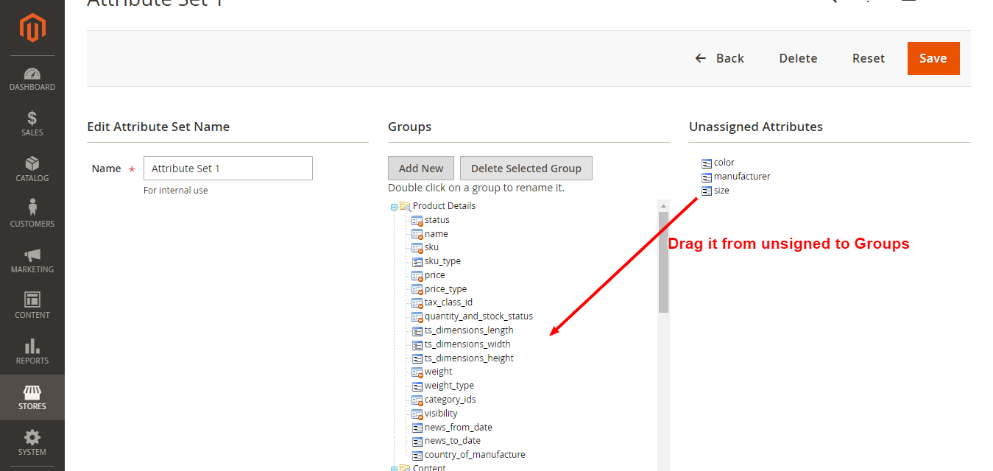Open the Catalog box icon

(32, 164)
